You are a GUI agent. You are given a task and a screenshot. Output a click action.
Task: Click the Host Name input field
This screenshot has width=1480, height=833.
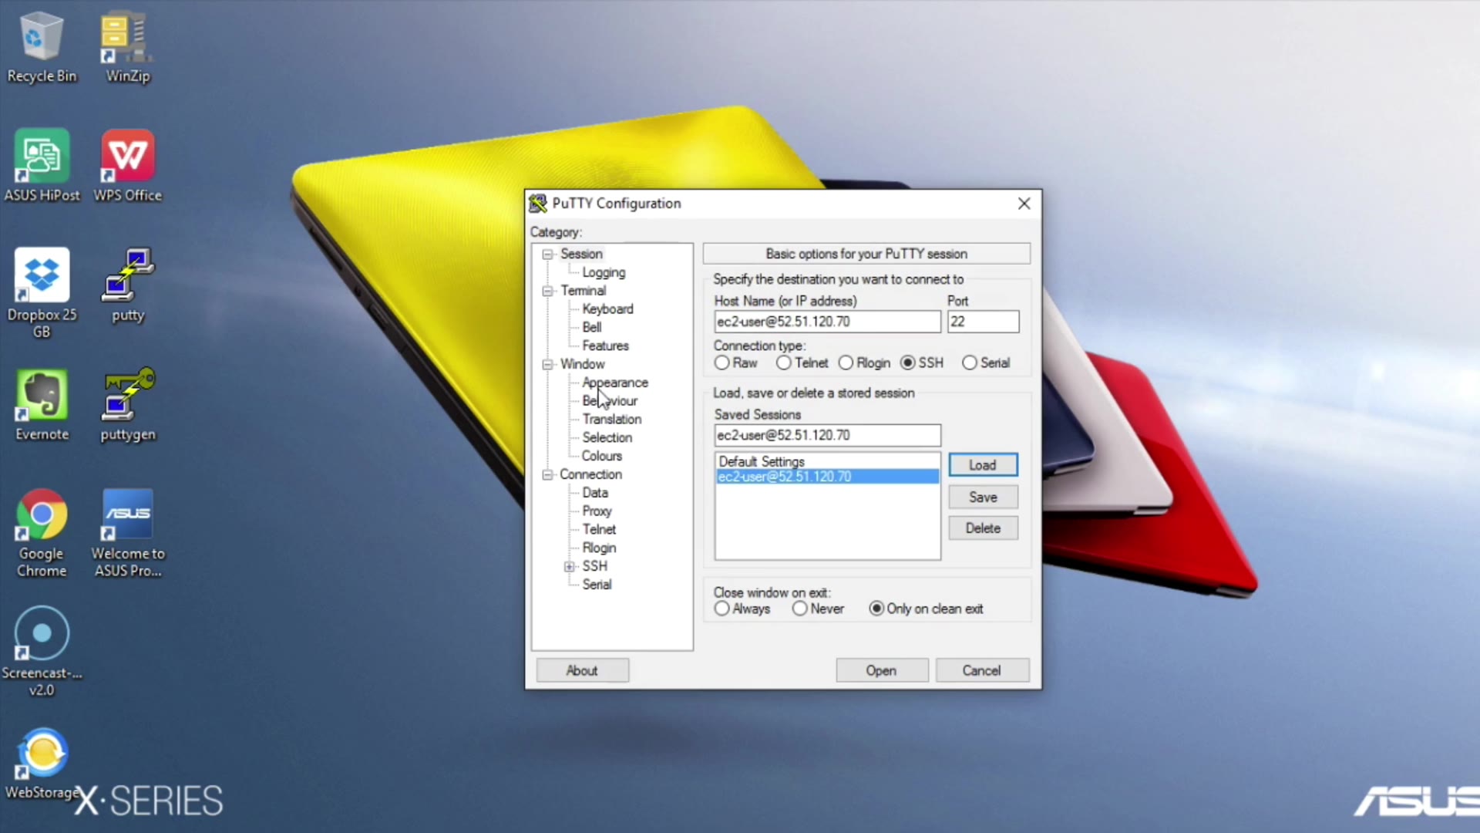(826, 322)
